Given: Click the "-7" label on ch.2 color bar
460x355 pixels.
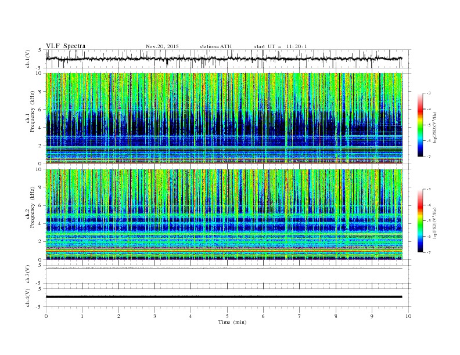Looking at the screenshot, I should (428, 252).
